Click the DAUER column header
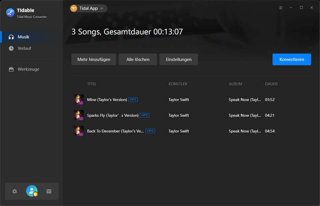Viewport: 320px width, 206px height. coord(271,84)
